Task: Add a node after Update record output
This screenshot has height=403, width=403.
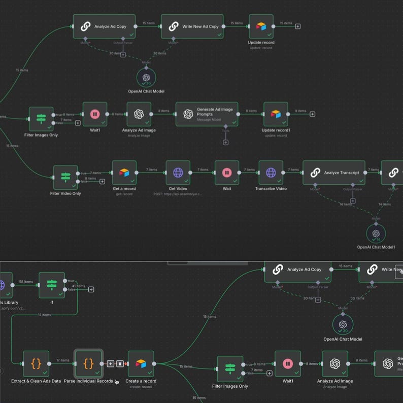Action: pos(297,26)
